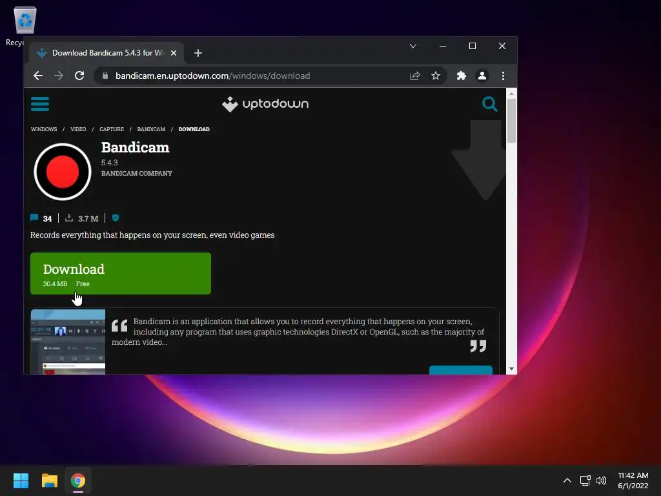
Task: Bookmark this page with the star
Action: click(436, 76)
